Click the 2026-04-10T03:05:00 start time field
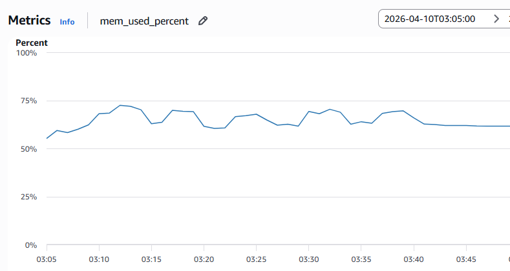The width and height of the screenshot is (510, 271). click(430, 19)
